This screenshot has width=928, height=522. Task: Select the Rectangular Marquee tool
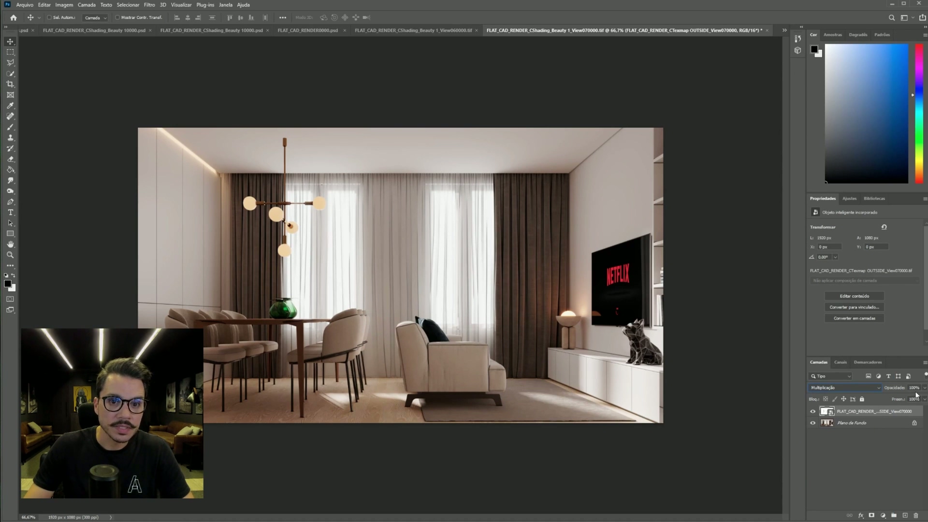(10, 52)
